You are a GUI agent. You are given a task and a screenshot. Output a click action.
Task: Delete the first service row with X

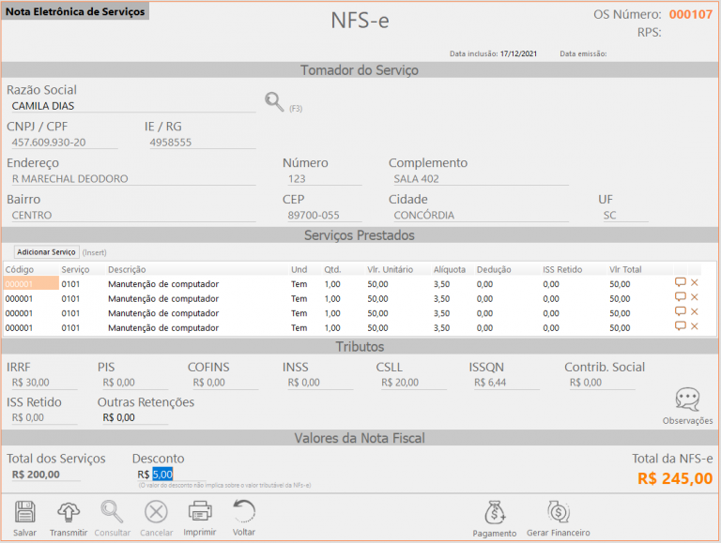click(695, 282)
